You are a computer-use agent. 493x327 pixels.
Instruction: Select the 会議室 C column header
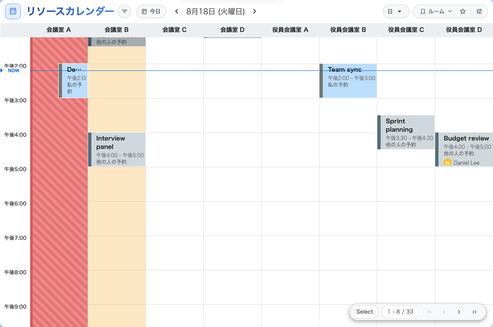point(174,30)
